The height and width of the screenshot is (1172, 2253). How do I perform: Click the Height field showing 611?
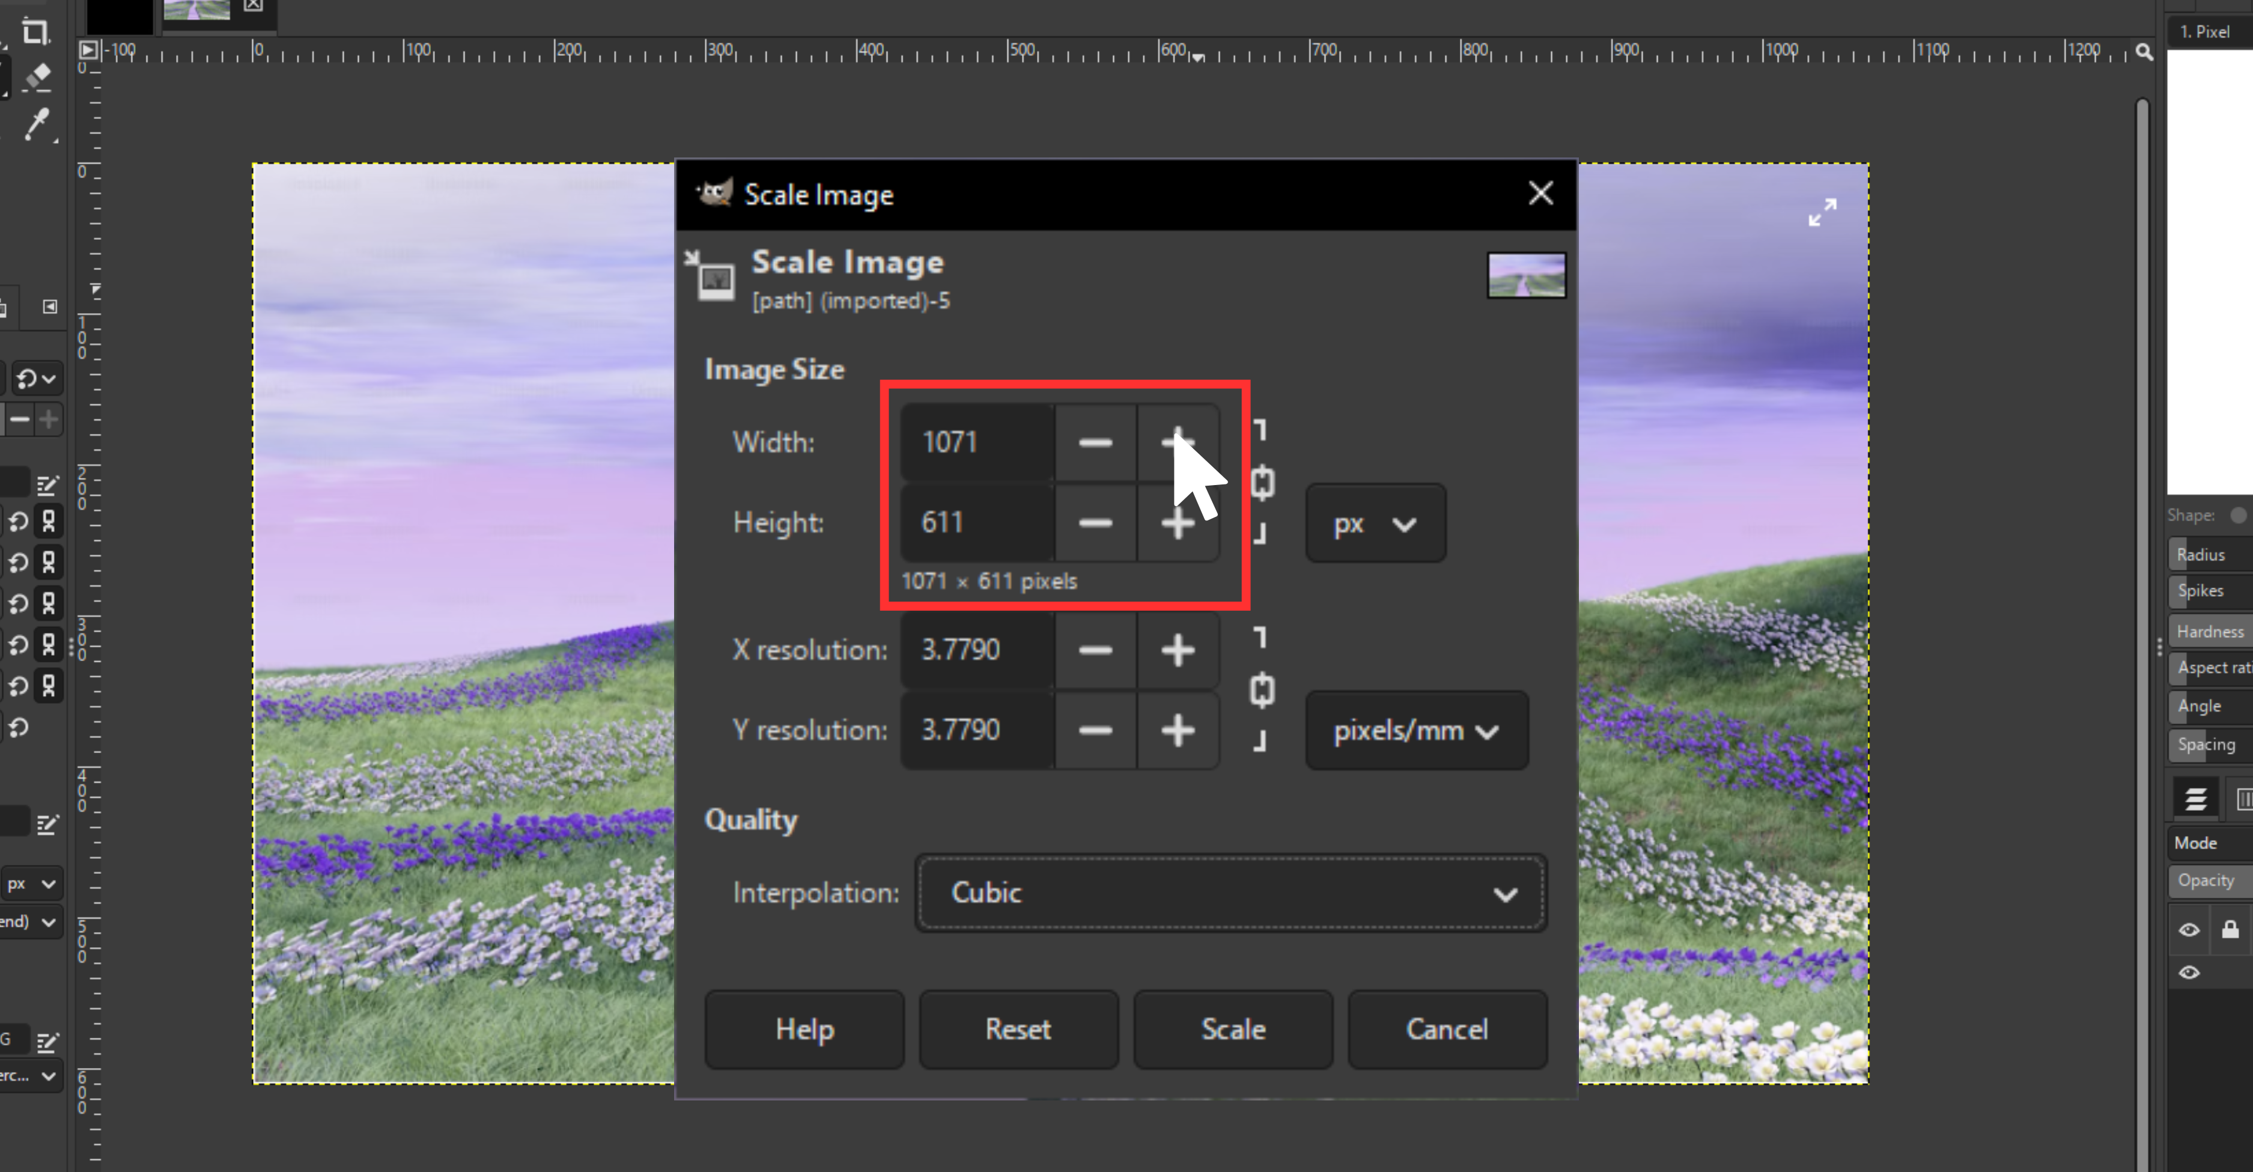[978, 523]
